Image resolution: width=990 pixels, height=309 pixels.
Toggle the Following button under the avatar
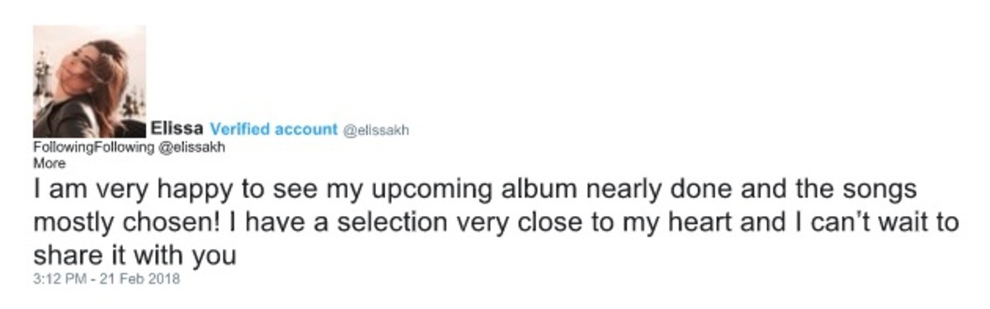click(94, 147)
